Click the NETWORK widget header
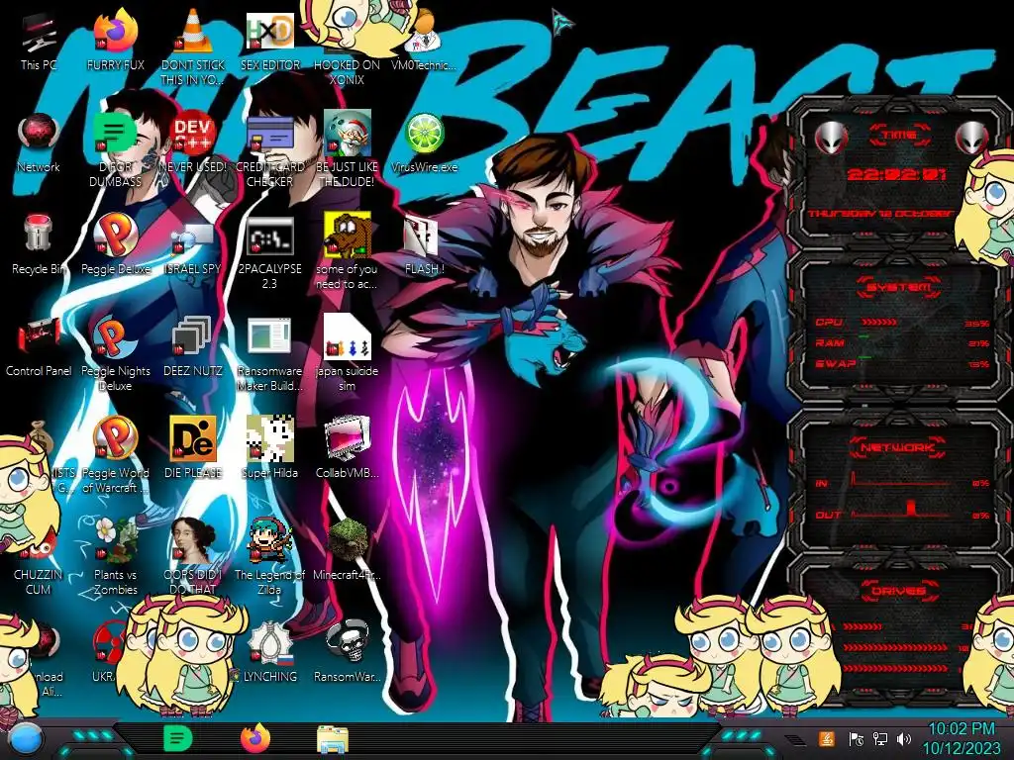The height and width of the screenshot is (760, 1014). 899,447
